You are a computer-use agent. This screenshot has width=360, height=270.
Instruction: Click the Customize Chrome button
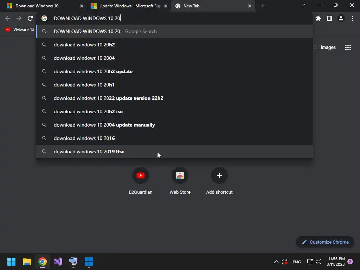point(325,242)
